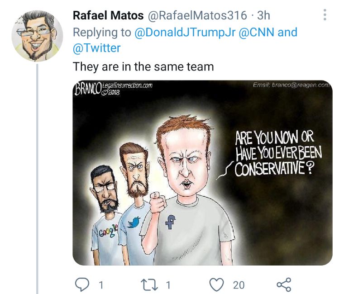
Task: Click the Twitter bird logo in the cartoon
Action: [134, 222]
